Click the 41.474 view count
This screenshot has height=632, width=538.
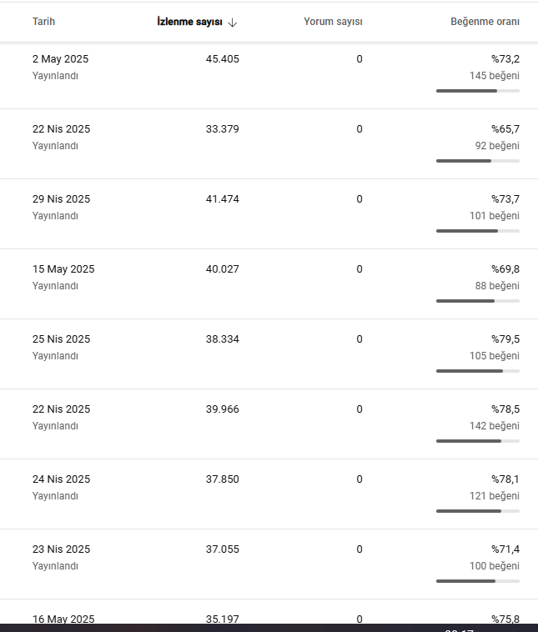(x=222, y=199)
